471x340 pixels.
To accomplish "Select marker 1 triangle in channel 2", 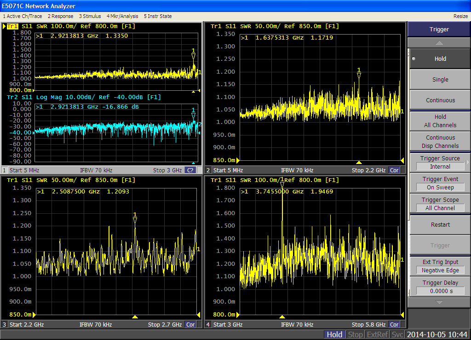I will [x=359, y=75].
